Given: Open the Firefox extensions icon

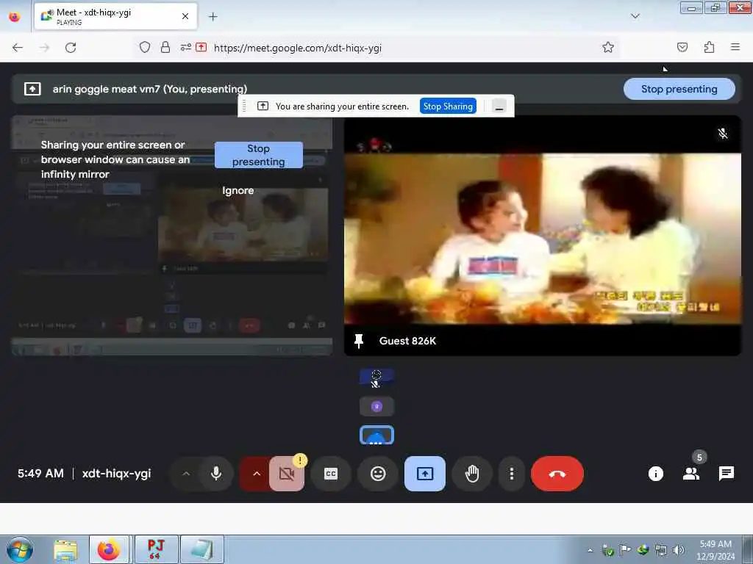Looking at the screenshot, I should 709,48.
